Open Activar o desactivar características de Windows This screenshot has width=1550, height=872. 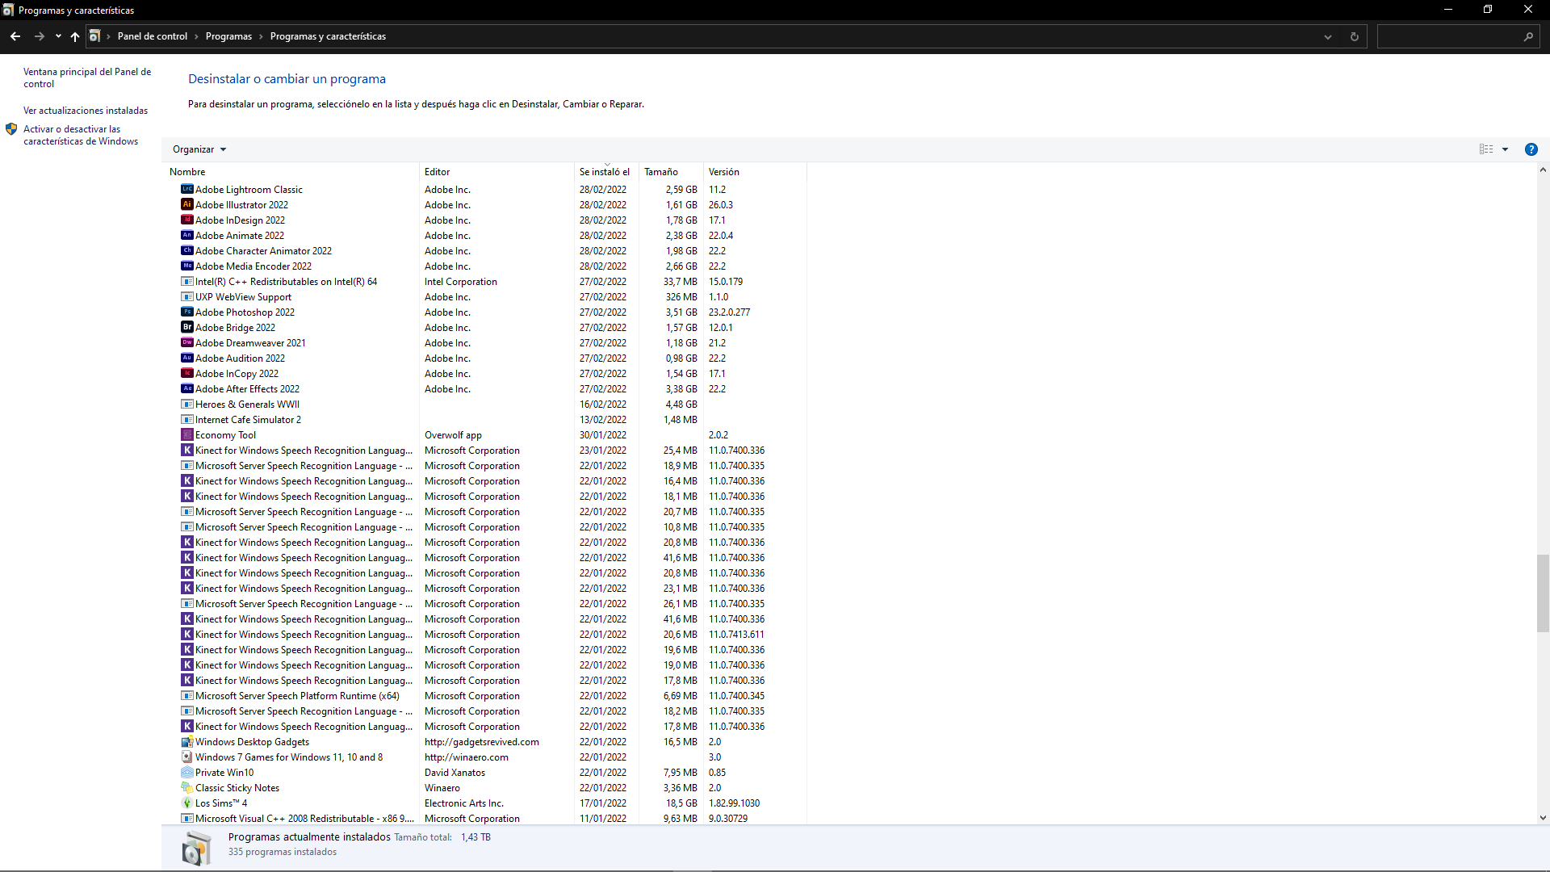(x=81, y=135)
